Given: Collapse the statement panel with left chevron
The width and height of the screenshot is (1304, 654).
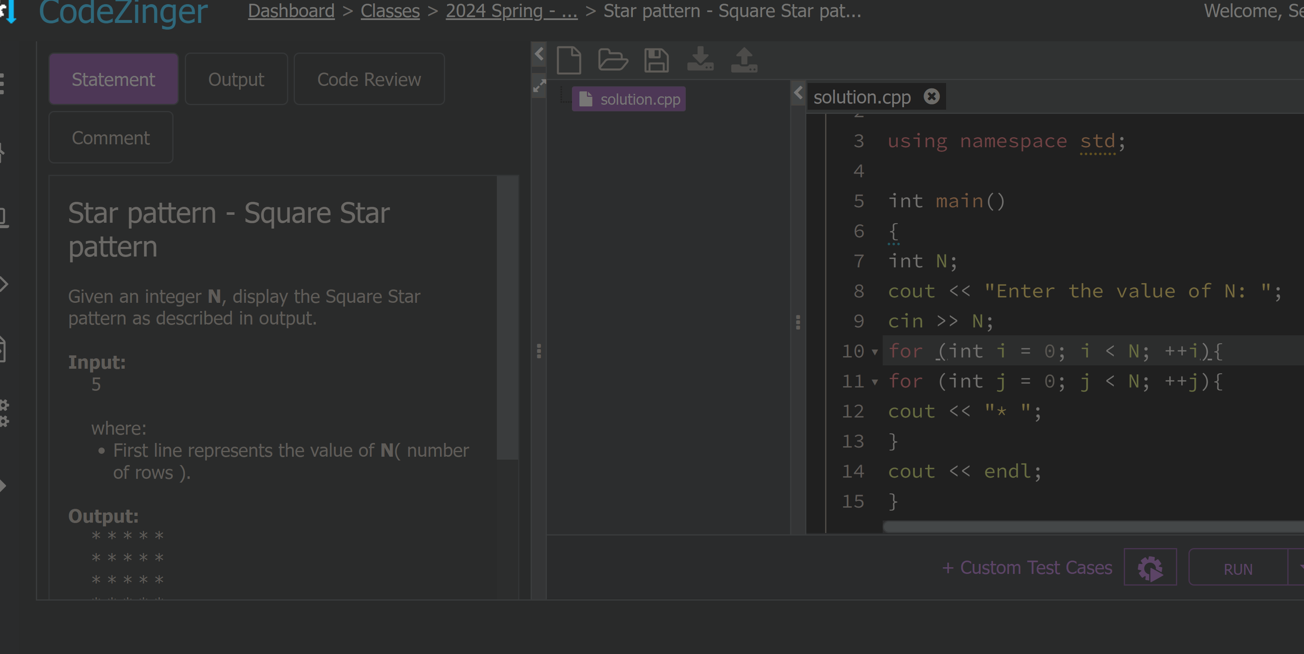Looking at the screenshot, I should 539,54.
